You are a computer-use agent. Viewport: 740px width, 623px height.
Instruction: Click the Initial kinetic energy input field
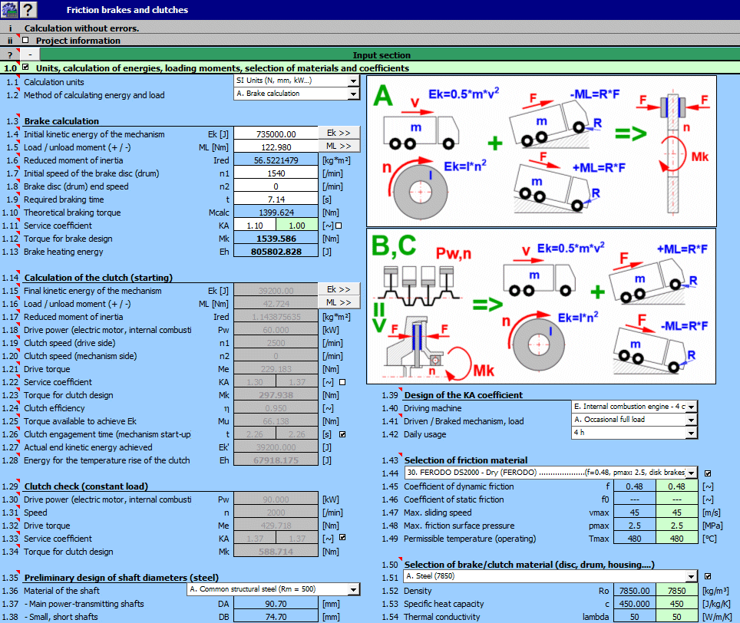[275, 134]
